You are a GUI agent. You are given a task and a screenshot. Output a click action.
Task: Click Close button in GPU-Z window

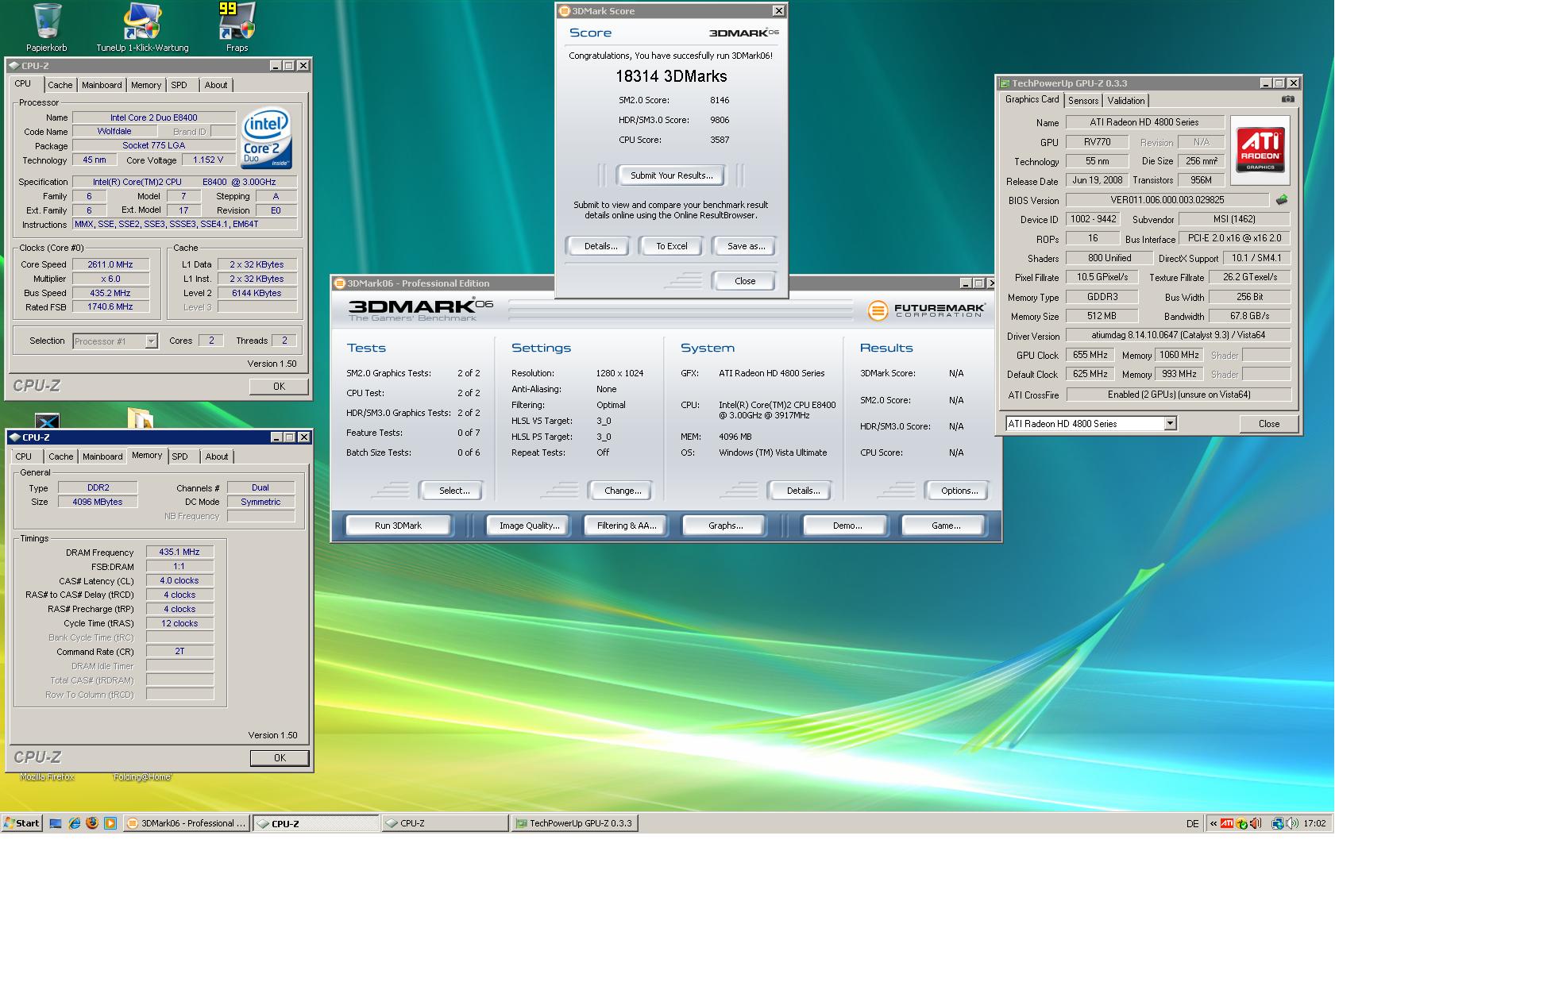(1269, 424)
